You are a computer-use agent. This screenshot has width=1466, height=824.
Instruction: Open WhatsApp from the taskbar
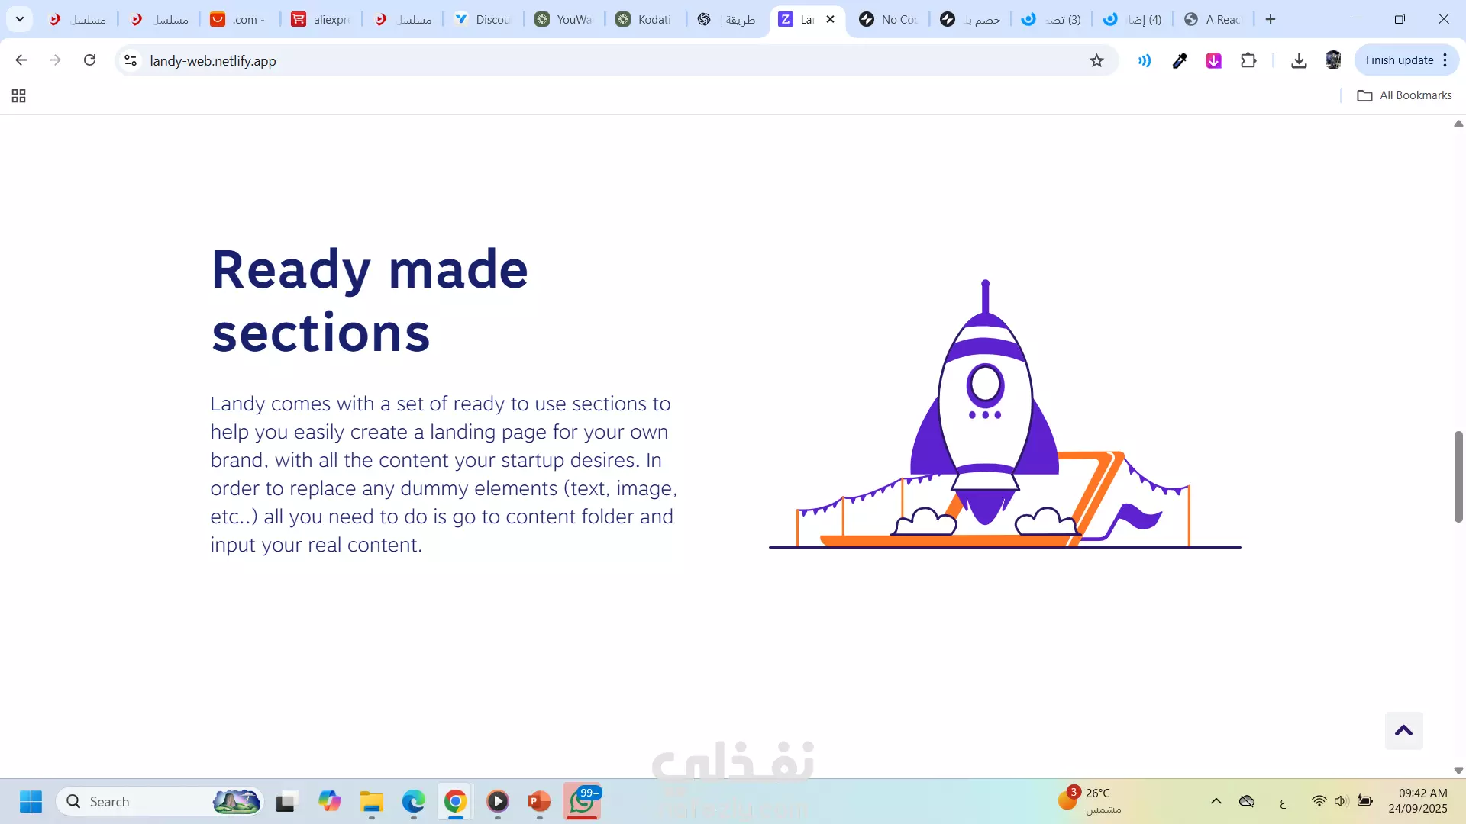click(x=582, y=801)
